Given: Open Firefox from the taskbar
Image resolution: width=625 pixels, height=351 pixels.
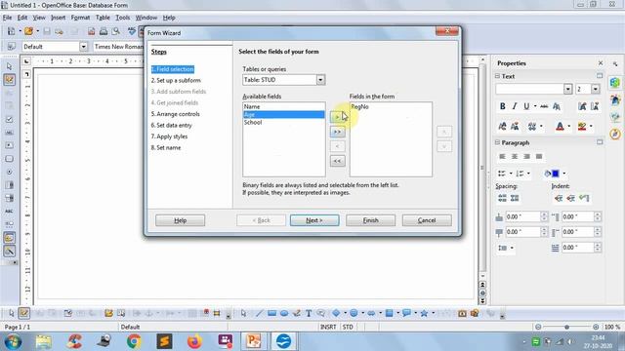Looking at the screenshot, I should tap(194, 341).
